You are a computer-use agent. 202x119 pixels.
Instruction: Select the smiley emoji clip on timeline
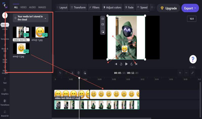pyautogui.click(x=115, y=95)
